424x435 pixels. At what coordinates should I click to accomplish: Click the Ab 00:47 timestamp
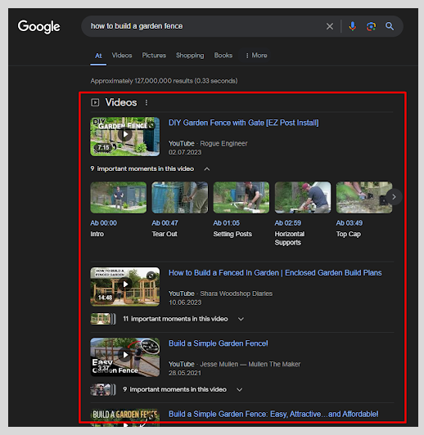165,223
